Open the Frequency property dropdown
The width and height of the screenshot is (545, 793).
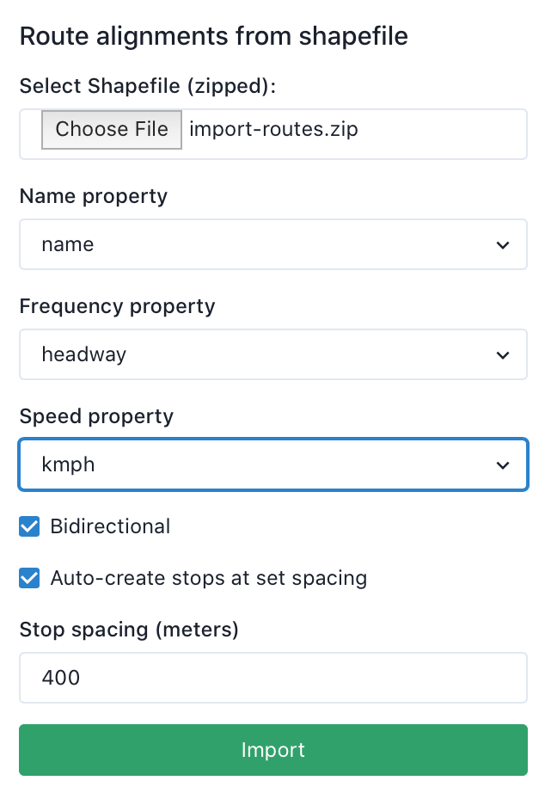(x=272, y=354)
